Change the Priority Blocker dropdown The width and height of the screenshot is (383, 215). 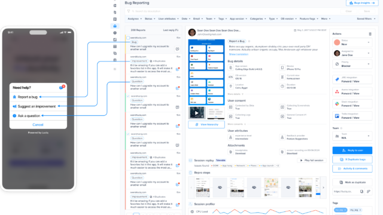click(352, 64)
